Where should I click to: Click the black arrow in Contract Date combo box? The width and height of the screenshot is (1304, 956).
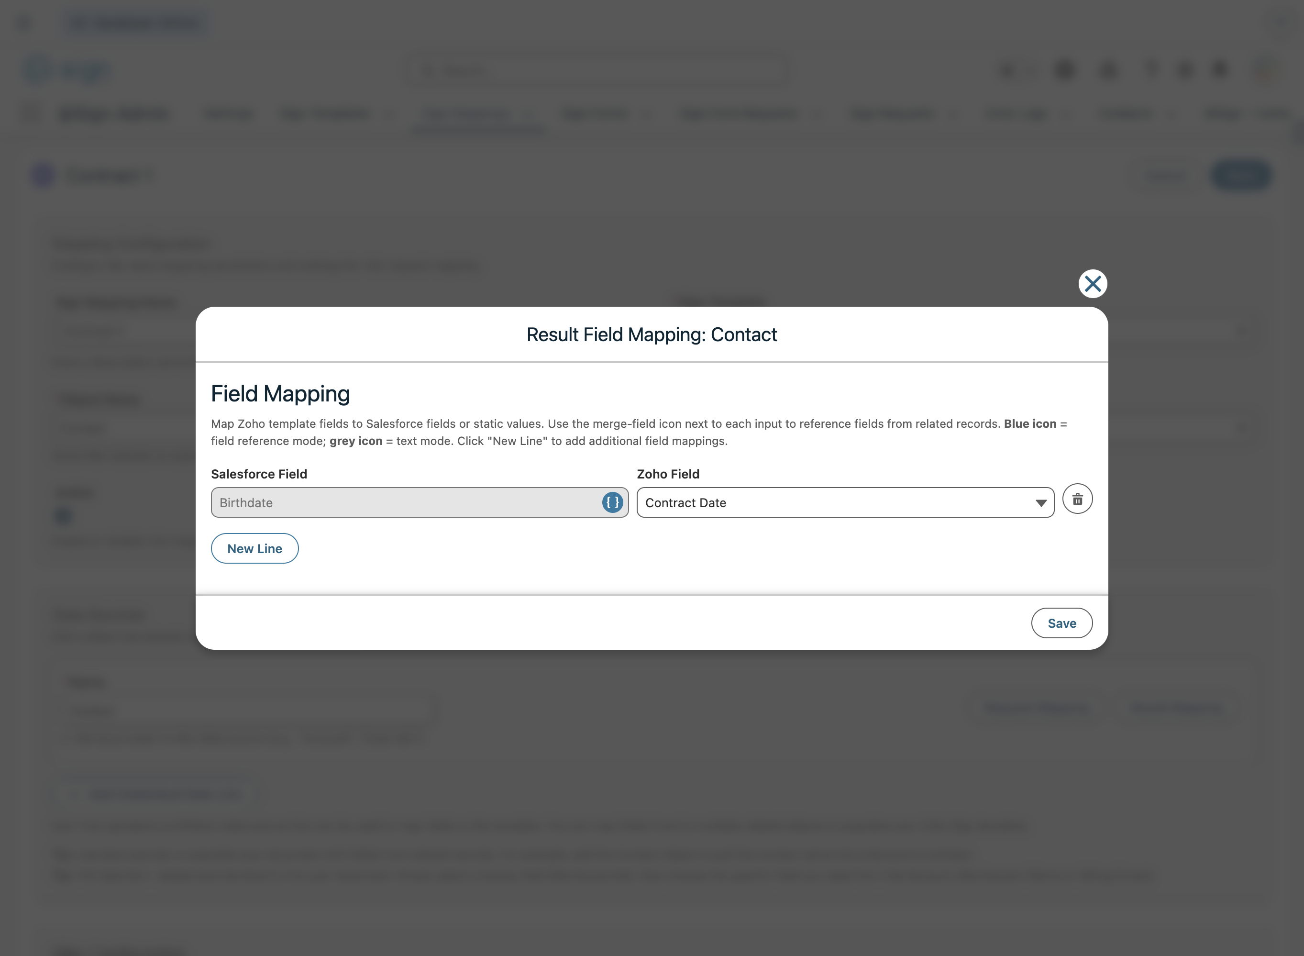(1040, 503)
